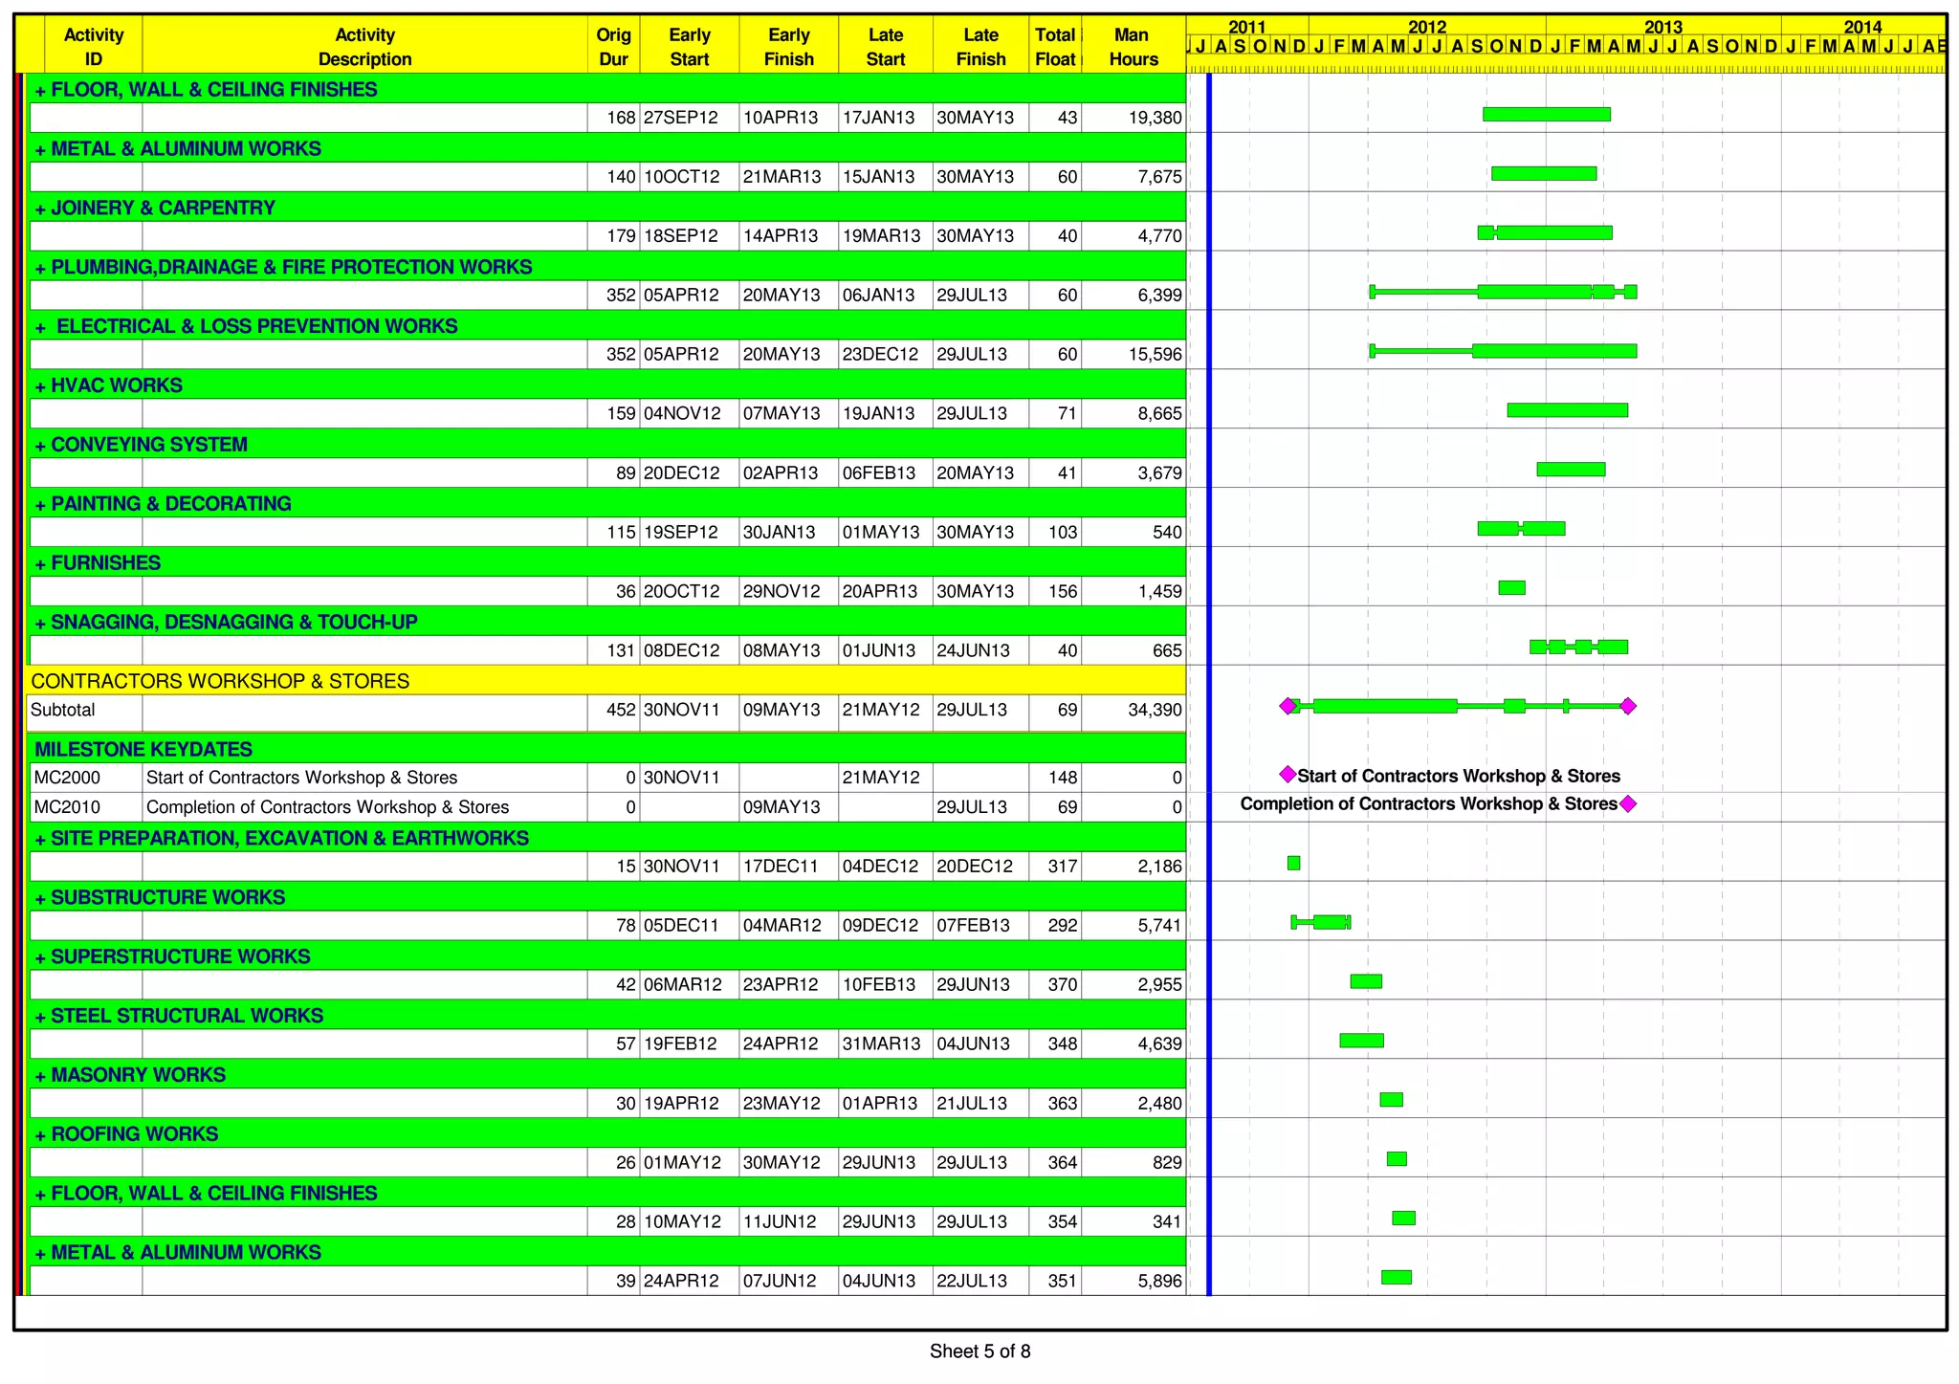Expand the MASONRY WORKS group

[40, 1078]
